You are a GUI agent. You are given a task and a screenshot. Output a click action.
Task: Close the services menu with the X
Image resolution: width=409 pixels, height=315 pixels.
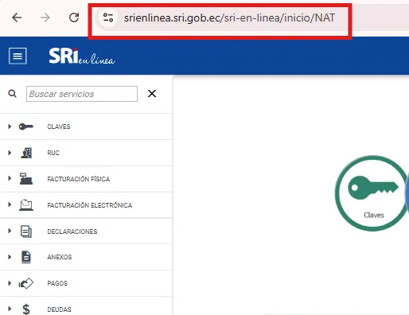(152, 93)
